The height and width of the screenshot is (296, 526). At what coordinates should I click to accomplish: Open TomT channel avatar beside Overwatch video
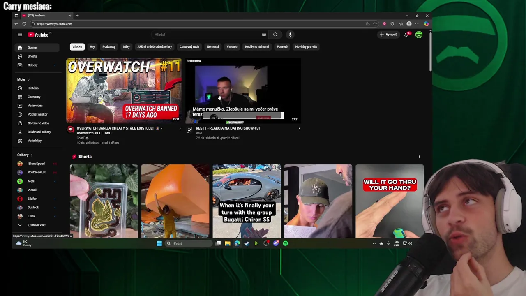pyautogui.click(x=70, y=130)
